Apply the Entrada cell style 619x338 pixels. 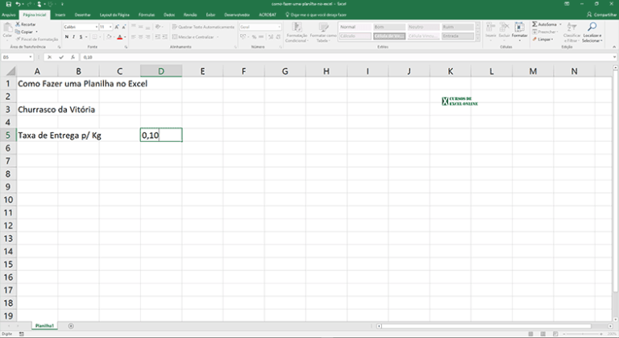pos(458,36)
